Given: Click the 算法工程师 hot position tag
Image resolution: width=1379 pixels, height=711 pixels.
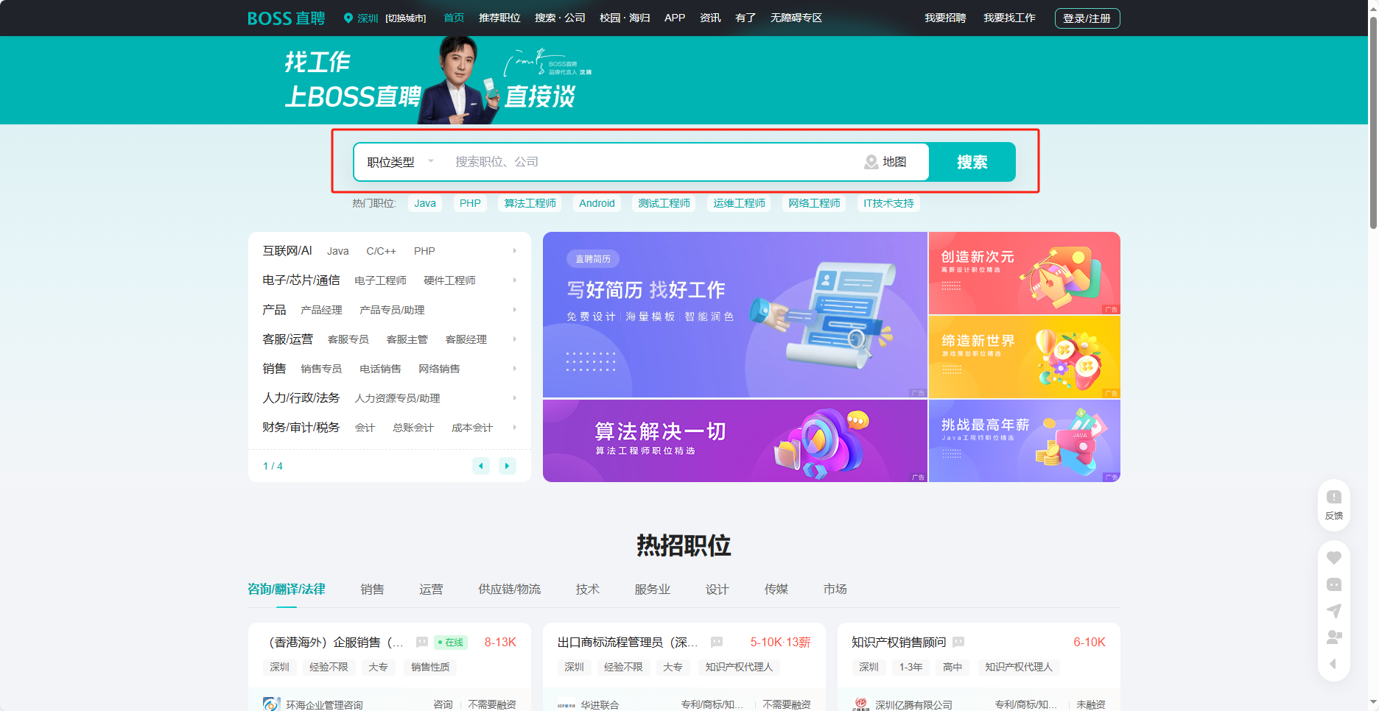Looking at the screenshot, I should [530, 203].
